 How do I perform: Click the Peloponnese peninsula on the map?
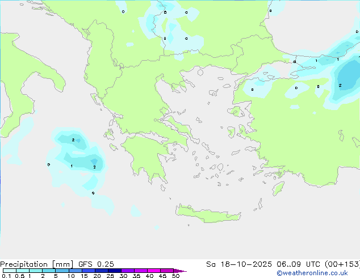(x=147, y=158)
